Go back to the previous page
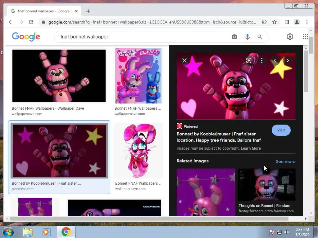318x238 pixels. tap(11, 22)
